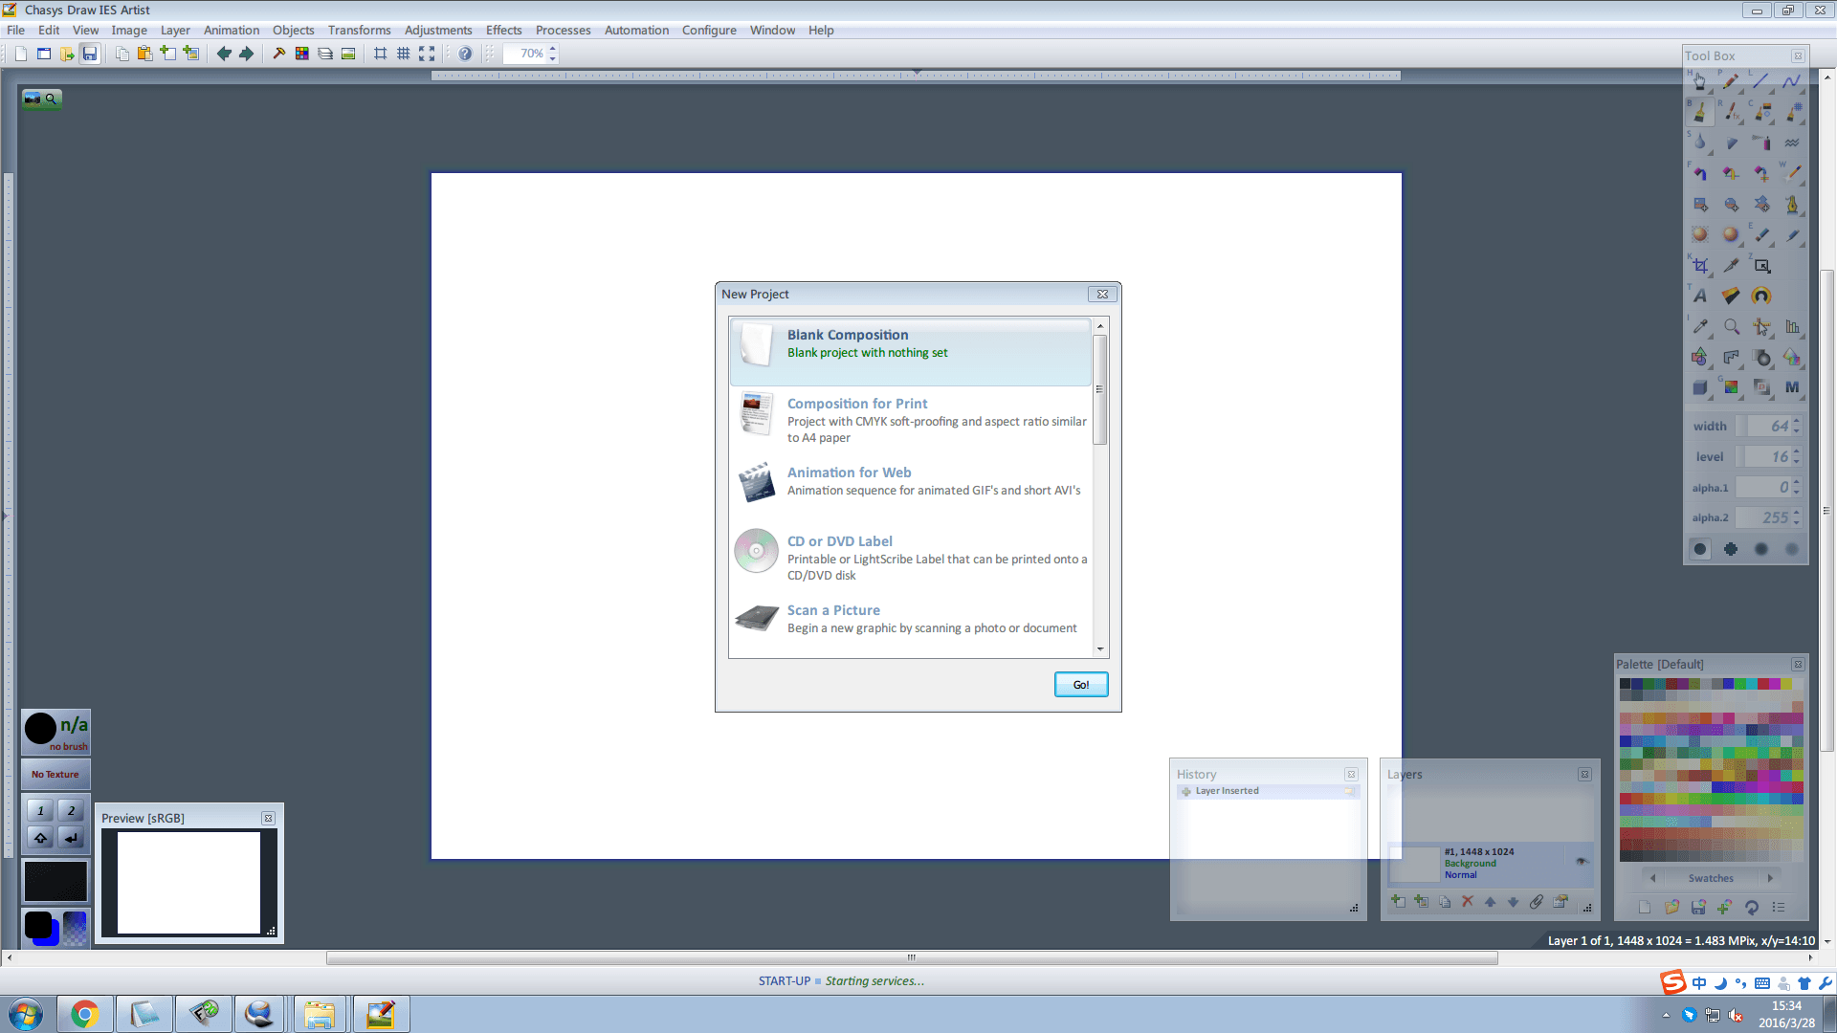Select color slot 2 button
The width and height of the screenshot is (1837, 1033).
coord(71,810)
